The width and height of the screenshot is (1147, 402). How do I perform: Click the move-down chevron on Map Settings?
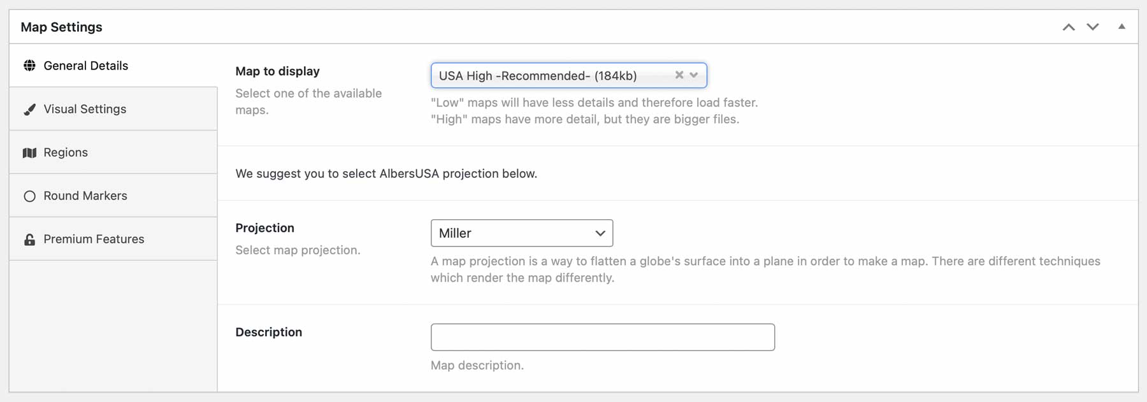click(1092, 27)
